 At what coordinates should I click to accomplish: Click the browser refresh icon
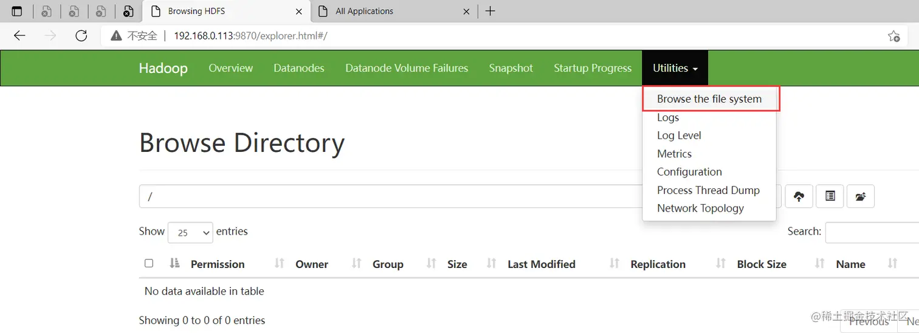click(81, 36)
